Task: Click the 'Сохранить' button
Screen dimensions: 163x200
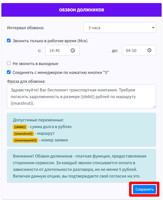Action: 144,189
